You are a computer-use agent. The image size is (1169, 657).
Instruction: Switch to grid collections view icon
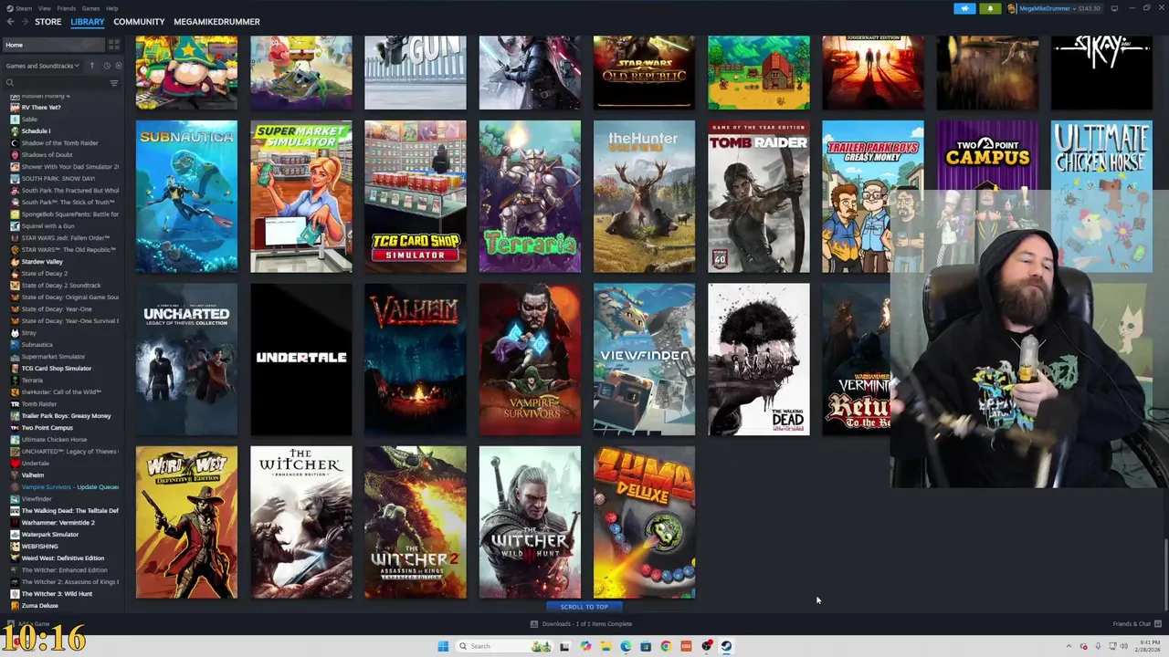coord(114,45)
